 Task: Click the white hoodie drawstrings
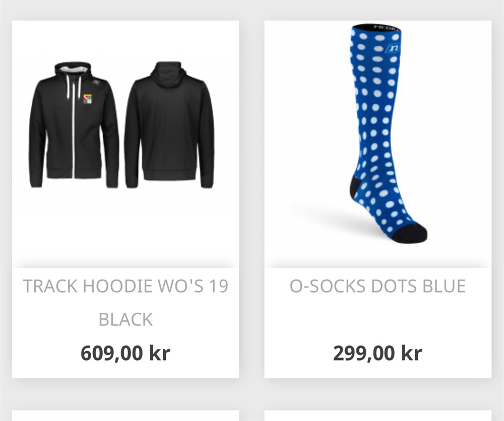[x=73, y=86]
